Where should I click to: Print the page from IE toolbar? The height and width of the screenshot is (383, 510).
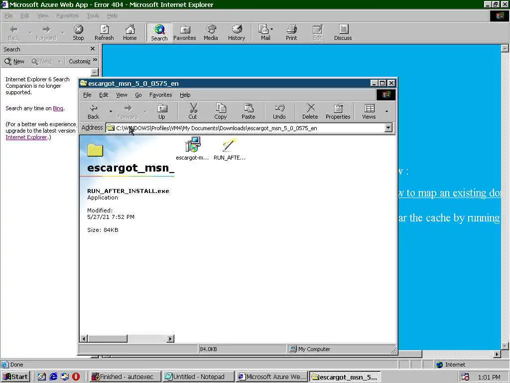(x=291, y=32)
